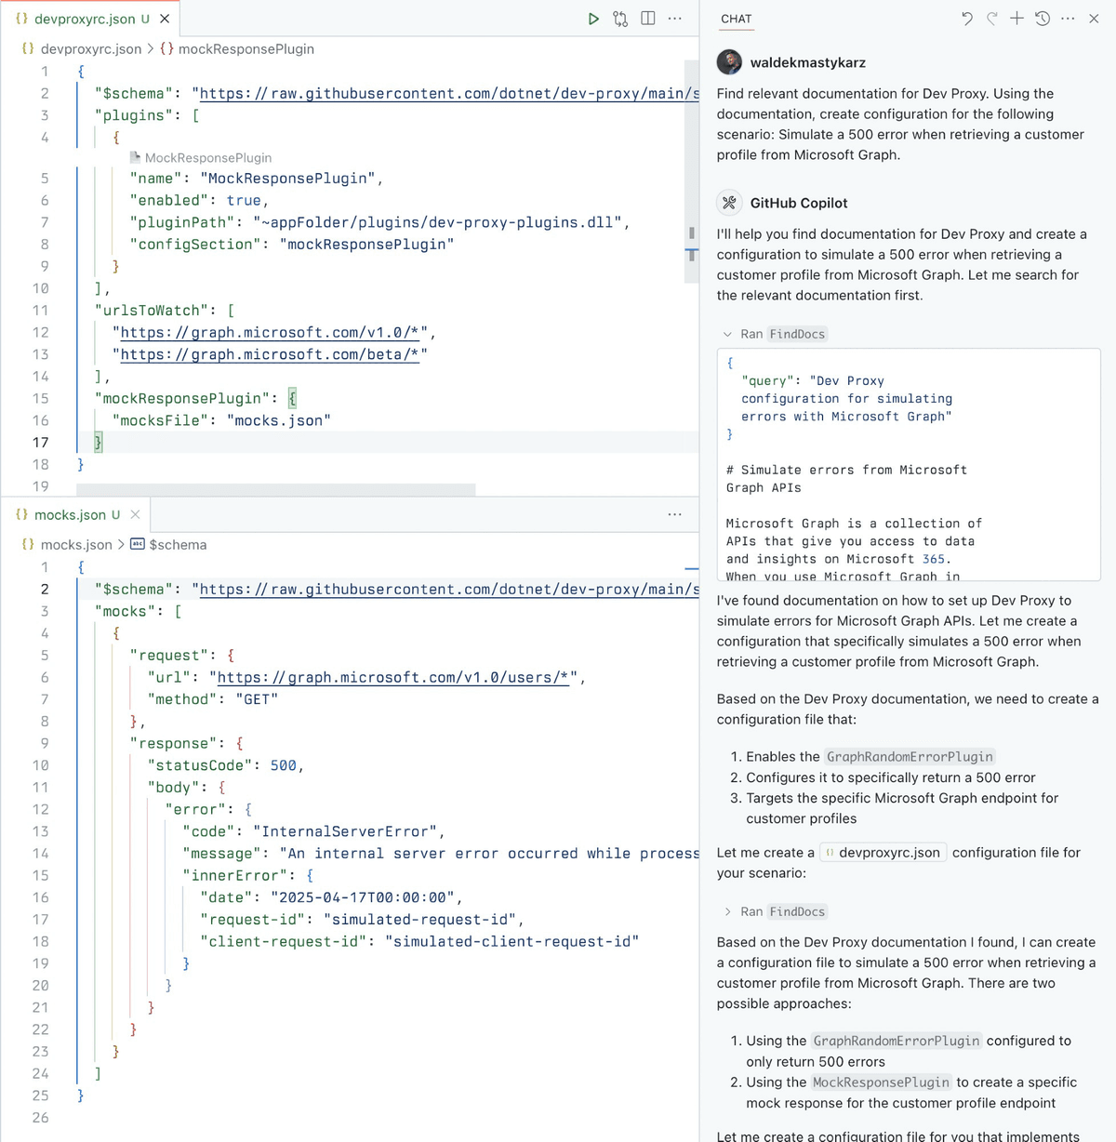This screenshot has width=1116, height=1142.
Task: Click the "query" text in FindDocs output
Action: click(767, 381)
